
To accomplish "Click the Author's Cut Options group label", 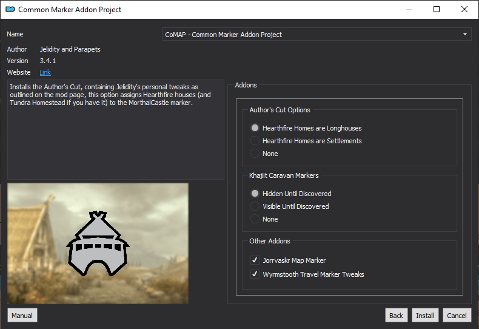I will (280, 110).
